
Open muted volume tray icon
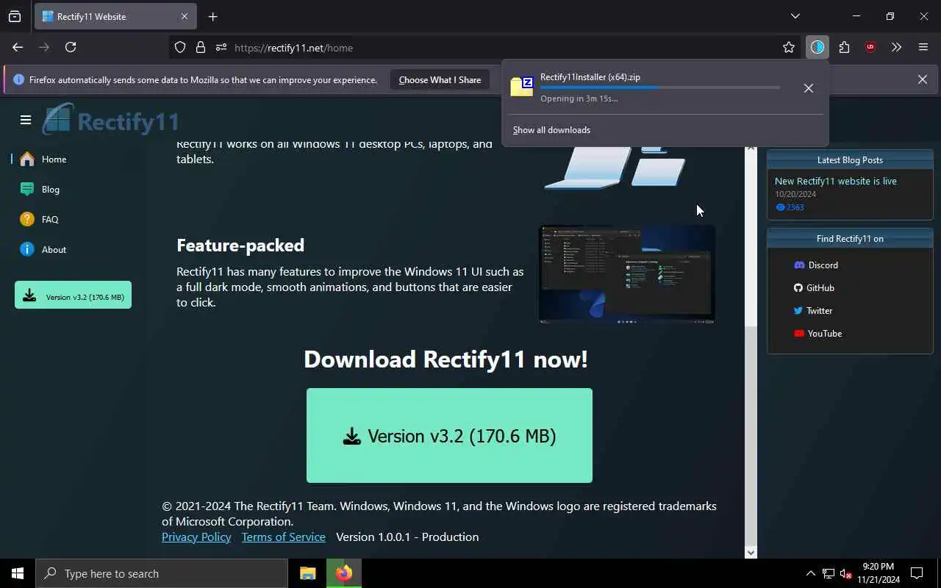pos(845,573)
